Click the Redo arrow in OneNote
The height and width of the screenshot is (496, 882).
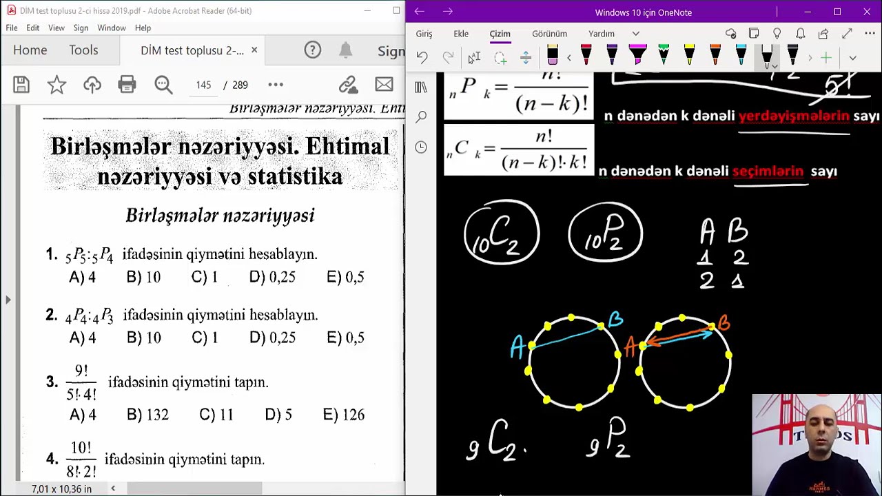coord(448,58)
